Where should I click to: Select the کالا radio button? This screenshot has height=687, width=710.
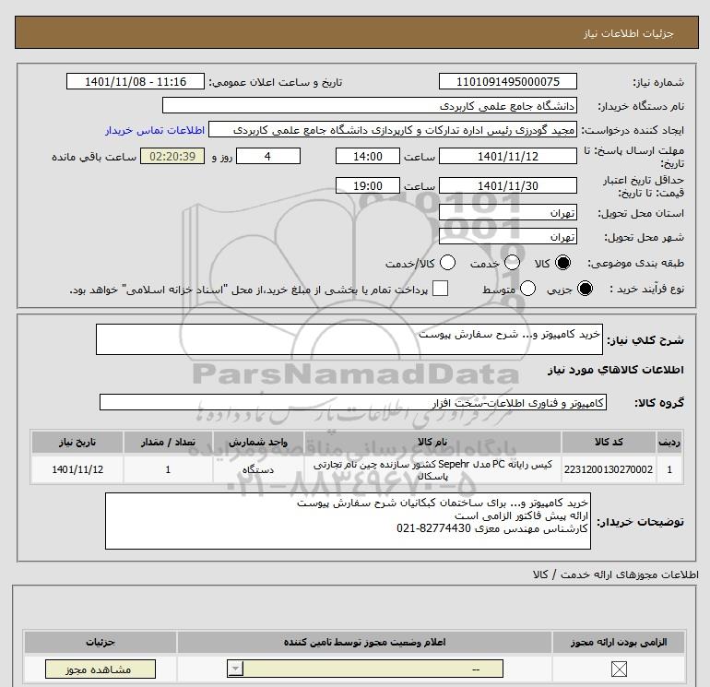(x=562, y=263)
